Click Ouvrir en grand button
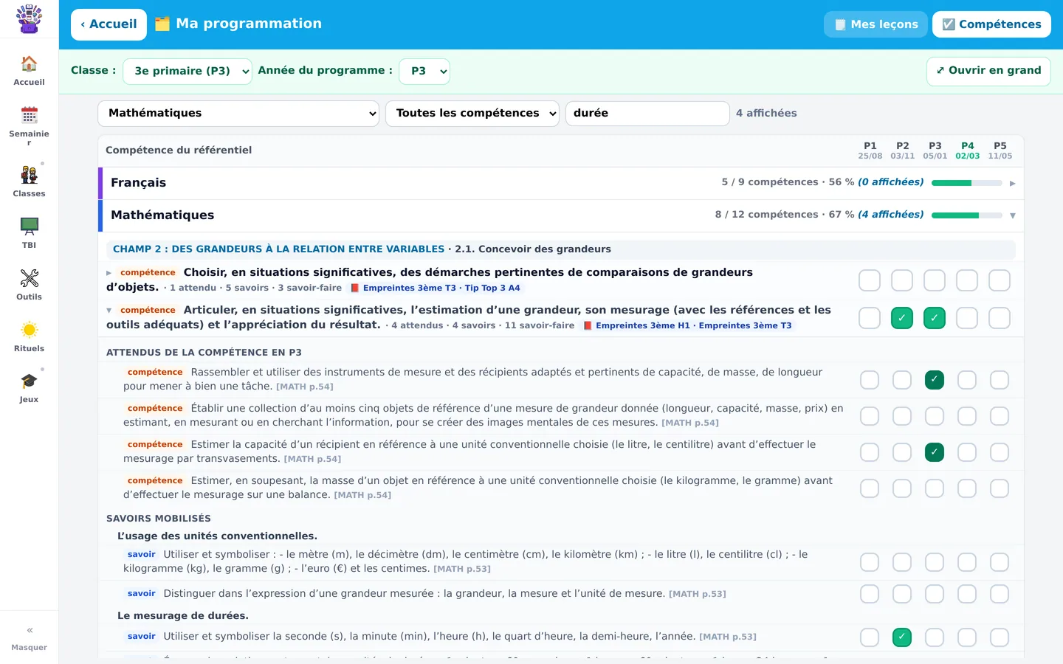 [x=988, y=71]
